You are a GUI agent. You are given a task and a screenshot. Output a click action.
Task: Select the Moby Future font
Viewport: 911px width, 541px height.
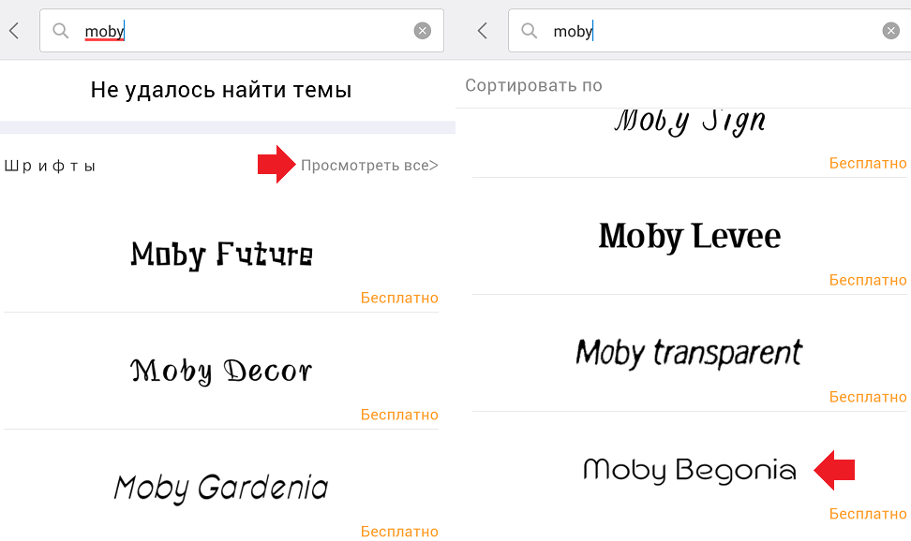[x=221, y=254]
